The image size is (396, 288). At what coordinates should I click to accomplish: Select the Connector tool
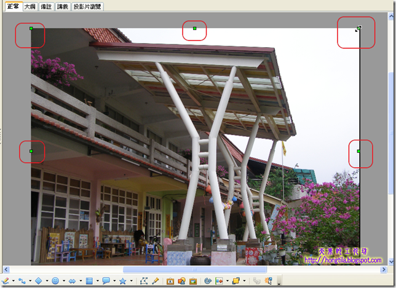click(22, 281)
